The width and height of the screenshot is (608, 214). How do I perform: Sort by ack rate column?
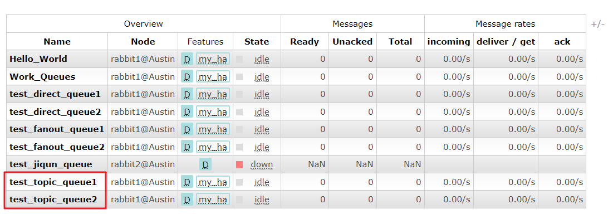[562, 42]
